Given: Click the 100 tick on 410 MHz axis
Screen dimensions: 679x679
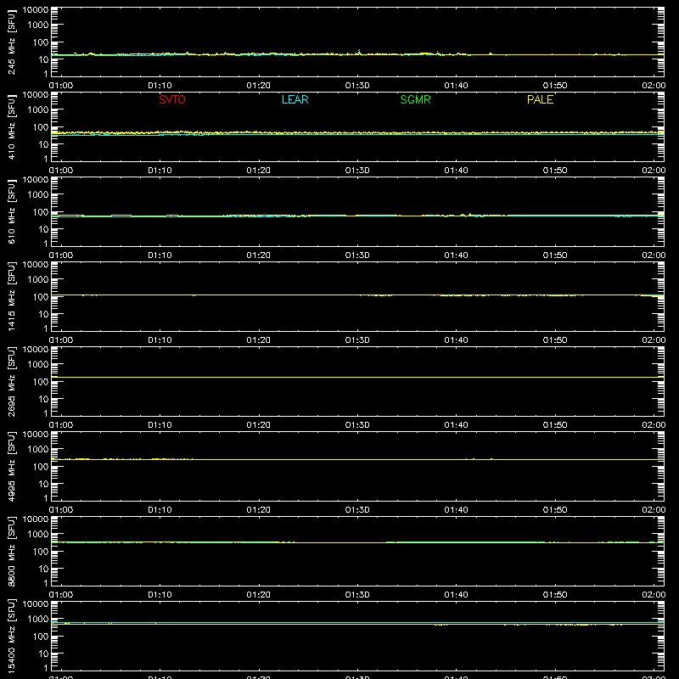Looking at the screenshot, I should (41, 127).
